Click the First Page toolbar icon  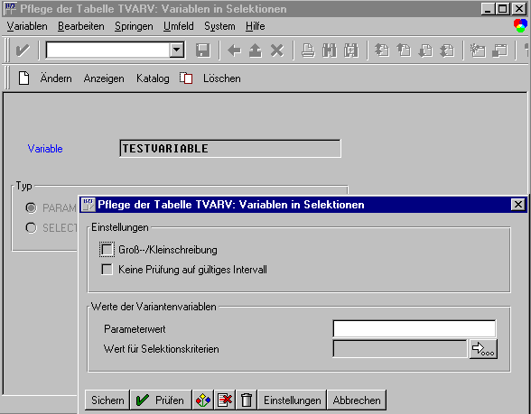pyautogui.click(x=382, y=51)
